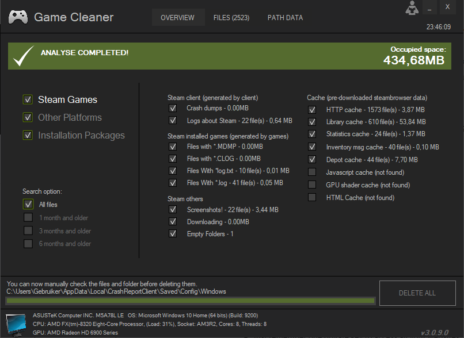
Task: Click the 23:46:09 clock text
Action: [439, 27]
